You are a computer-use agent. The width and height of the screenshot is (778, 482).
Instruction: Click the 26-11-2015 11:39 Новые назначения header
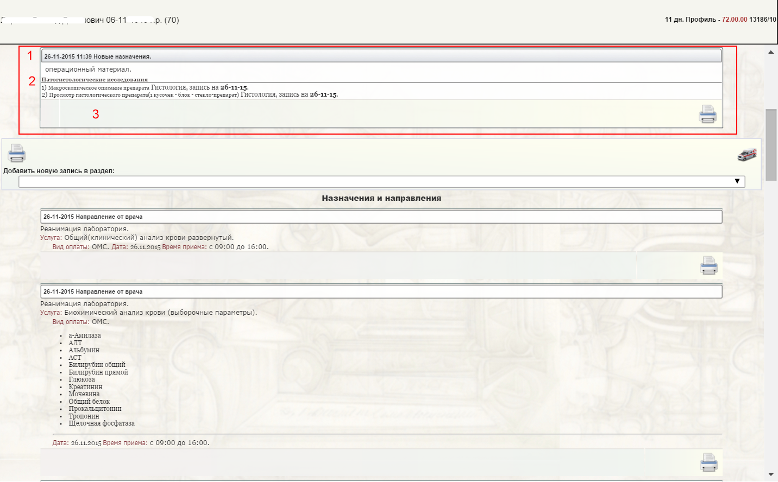coord(98,56)
